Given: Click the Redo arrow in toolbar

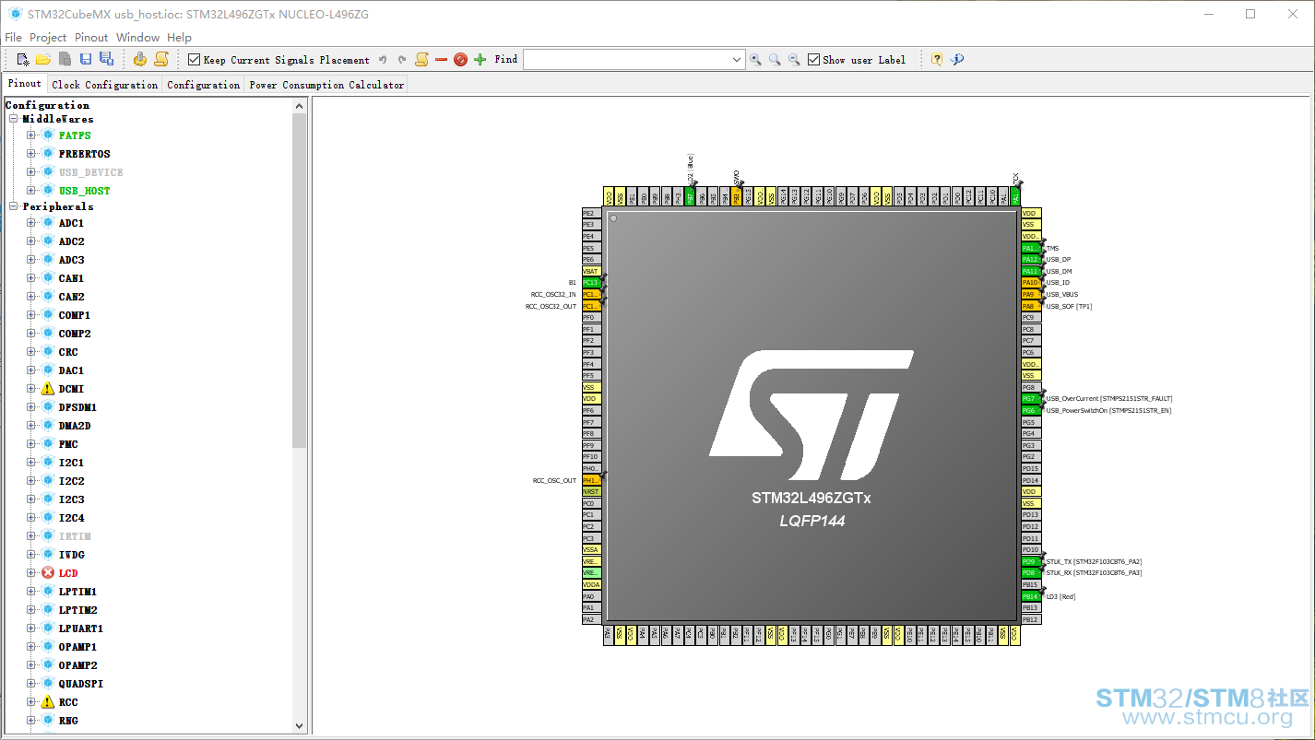Looking at the screenshot, I should click(x=402, y=60).
